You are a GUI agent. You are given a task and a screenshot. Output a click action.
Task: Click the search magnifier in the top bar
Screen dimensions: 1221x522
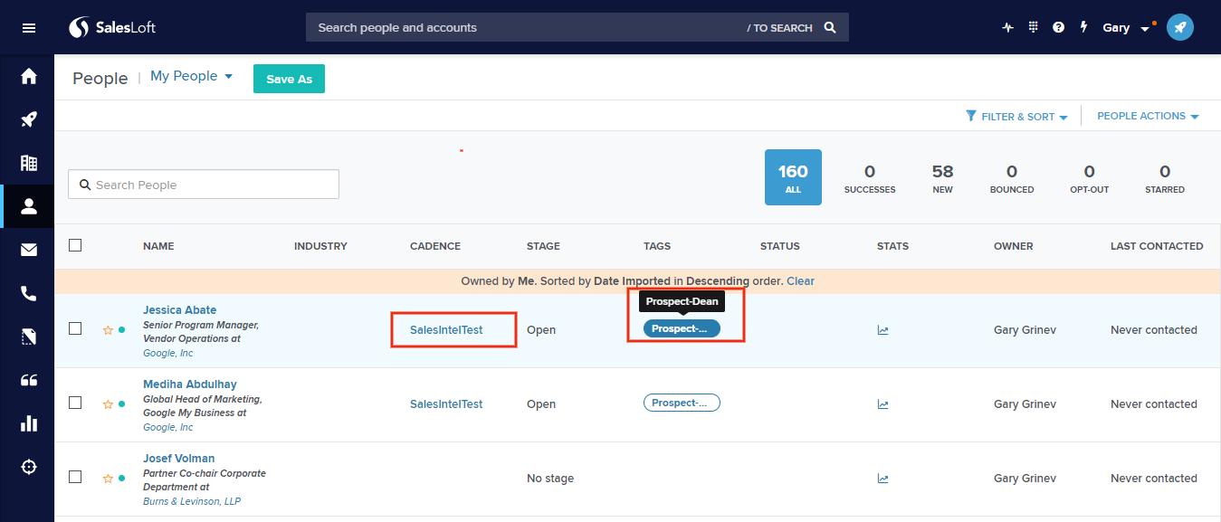pyautogui.click(x=830, y=28)
